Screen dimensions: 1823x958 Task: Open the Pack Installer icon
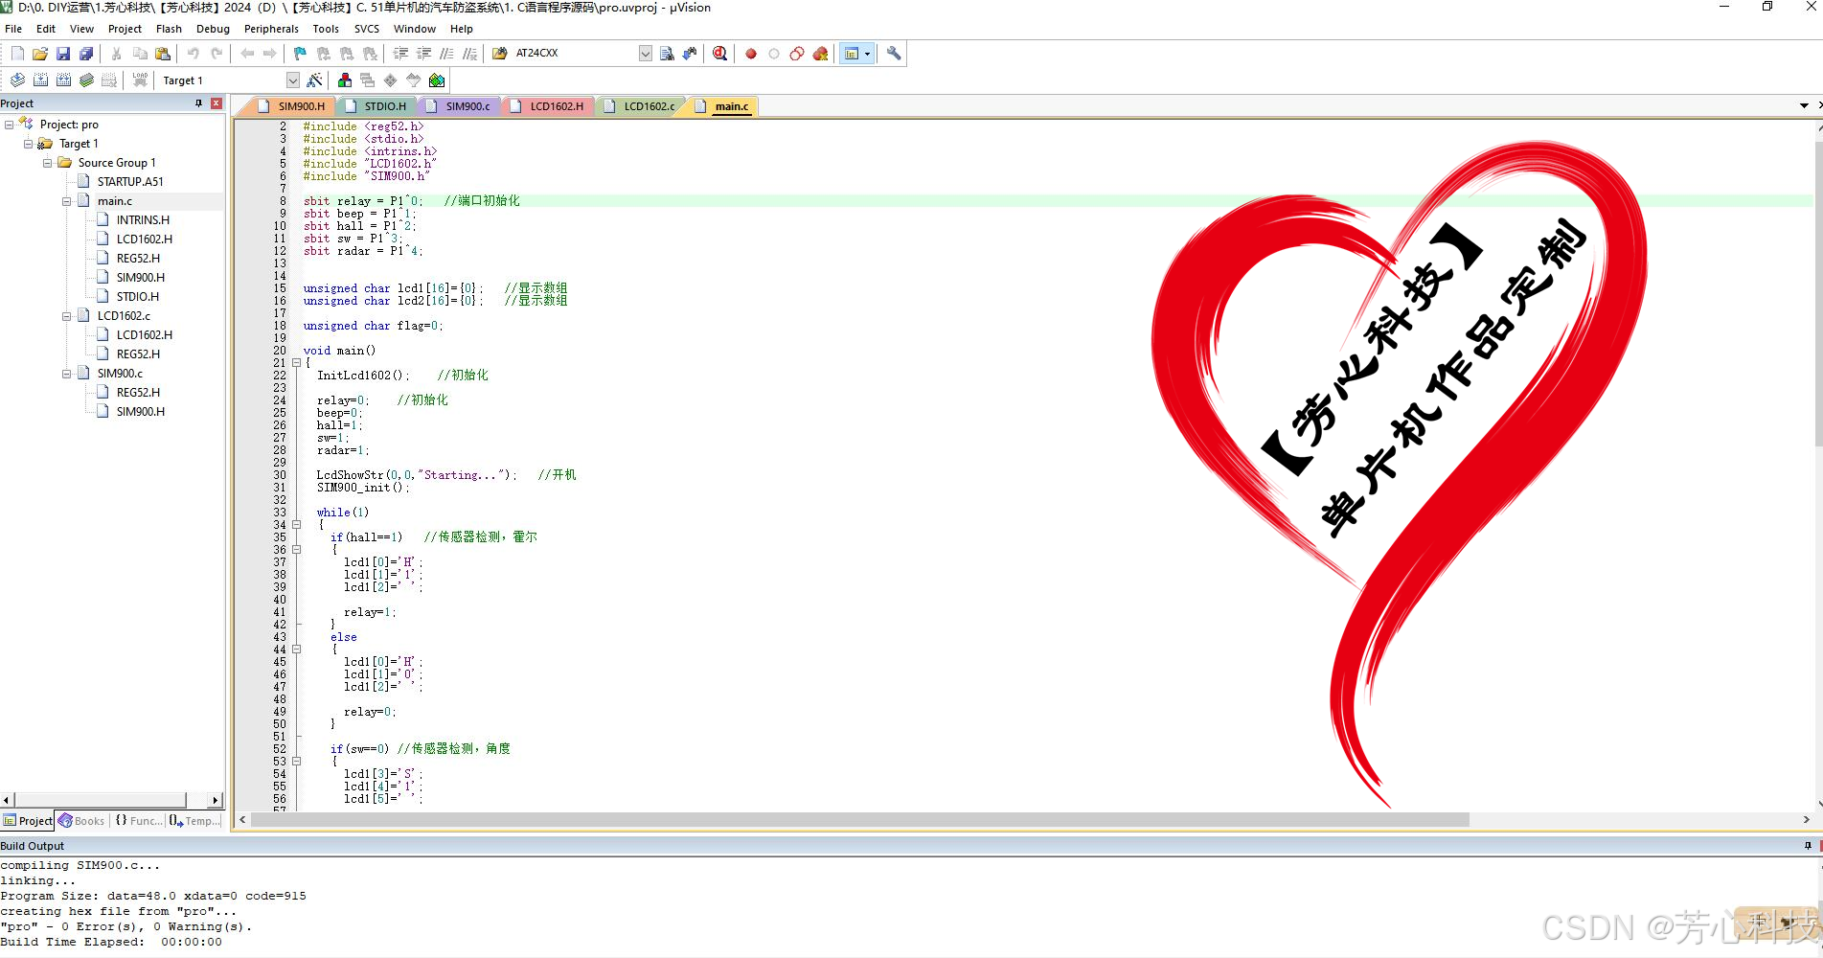click(437, 80)
